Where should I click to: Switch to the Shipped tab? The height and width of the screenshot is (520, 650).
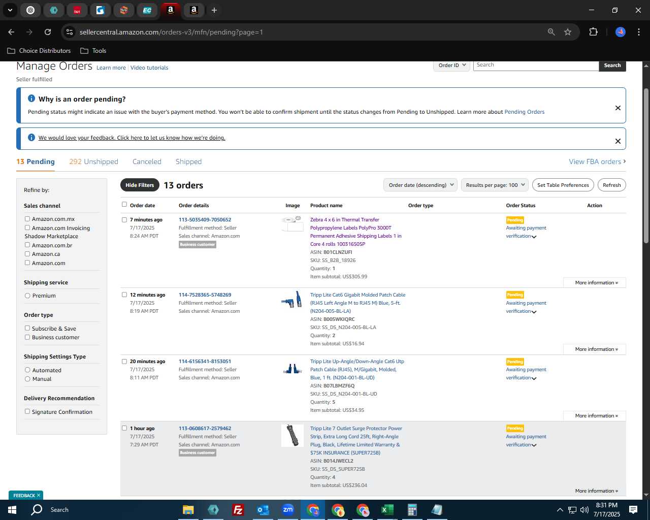tap(188, 161)
